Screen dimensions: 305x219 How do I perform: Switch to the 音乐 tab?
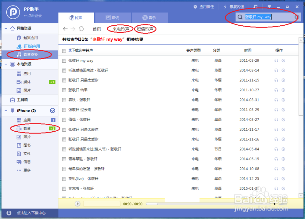point(150,18)
